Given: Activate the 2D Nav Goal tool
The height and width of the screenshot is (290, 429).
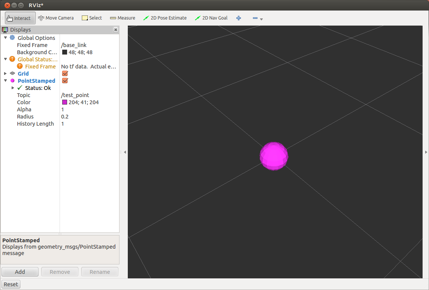Looking at the screenshot, I should point(211,18).
